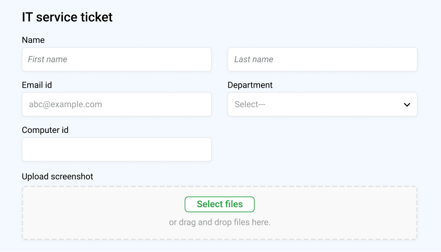The image size is (441, 252).
Task: Click the Computer id input field
Action: [117, 150]
